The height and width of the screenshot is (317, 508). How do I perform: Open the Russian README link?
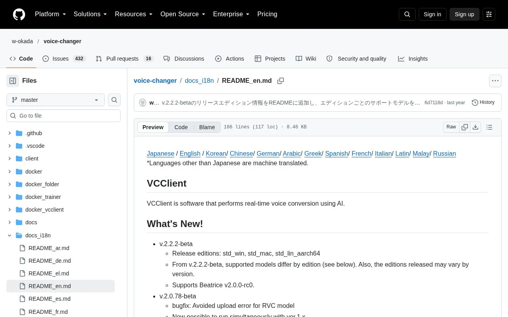pyautogui.click(x=444, y=154)
